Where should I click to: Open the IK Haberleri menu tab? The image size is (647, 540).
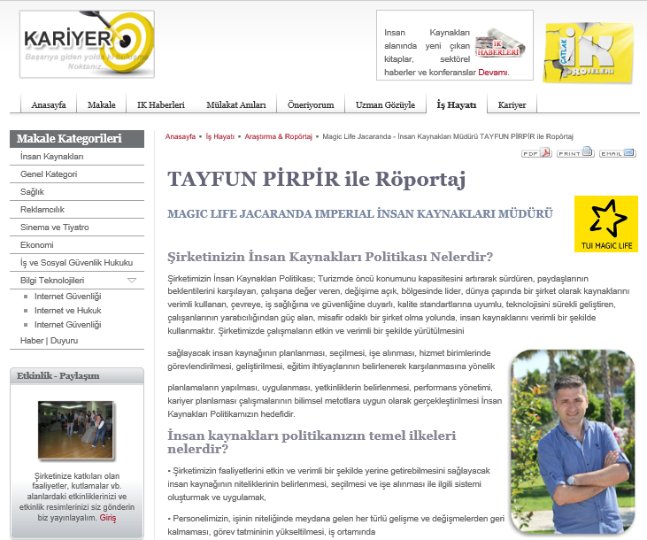tap(161, 104)
